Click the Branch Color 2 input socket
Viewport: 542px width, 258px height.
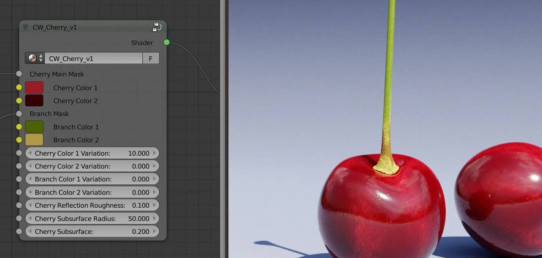[x=19, y=139]
